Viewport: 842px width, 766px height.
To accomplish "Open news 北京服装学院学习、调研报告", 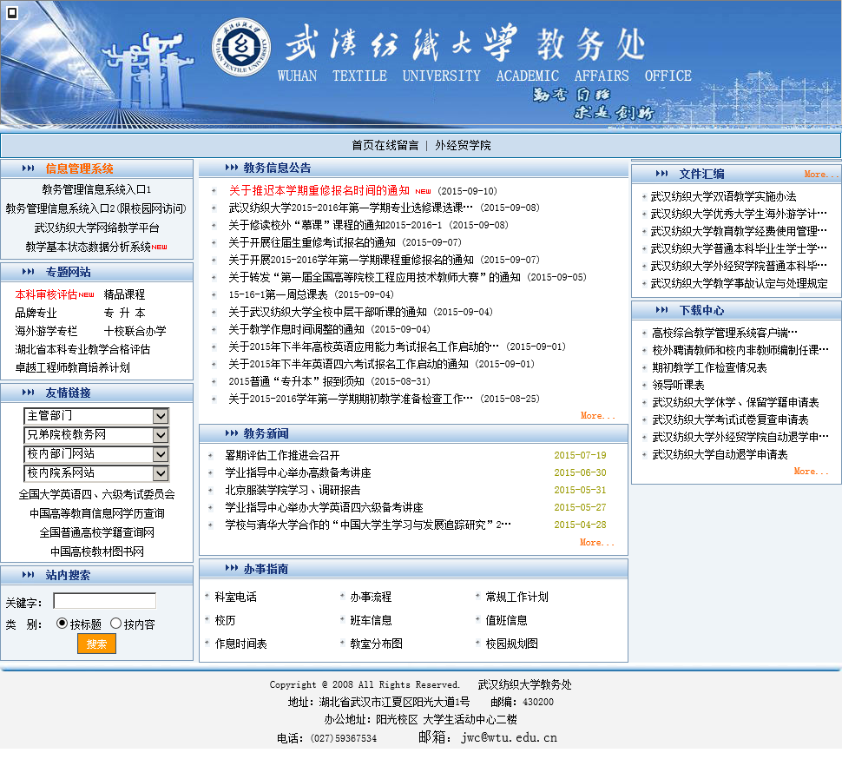I will 293,491.
